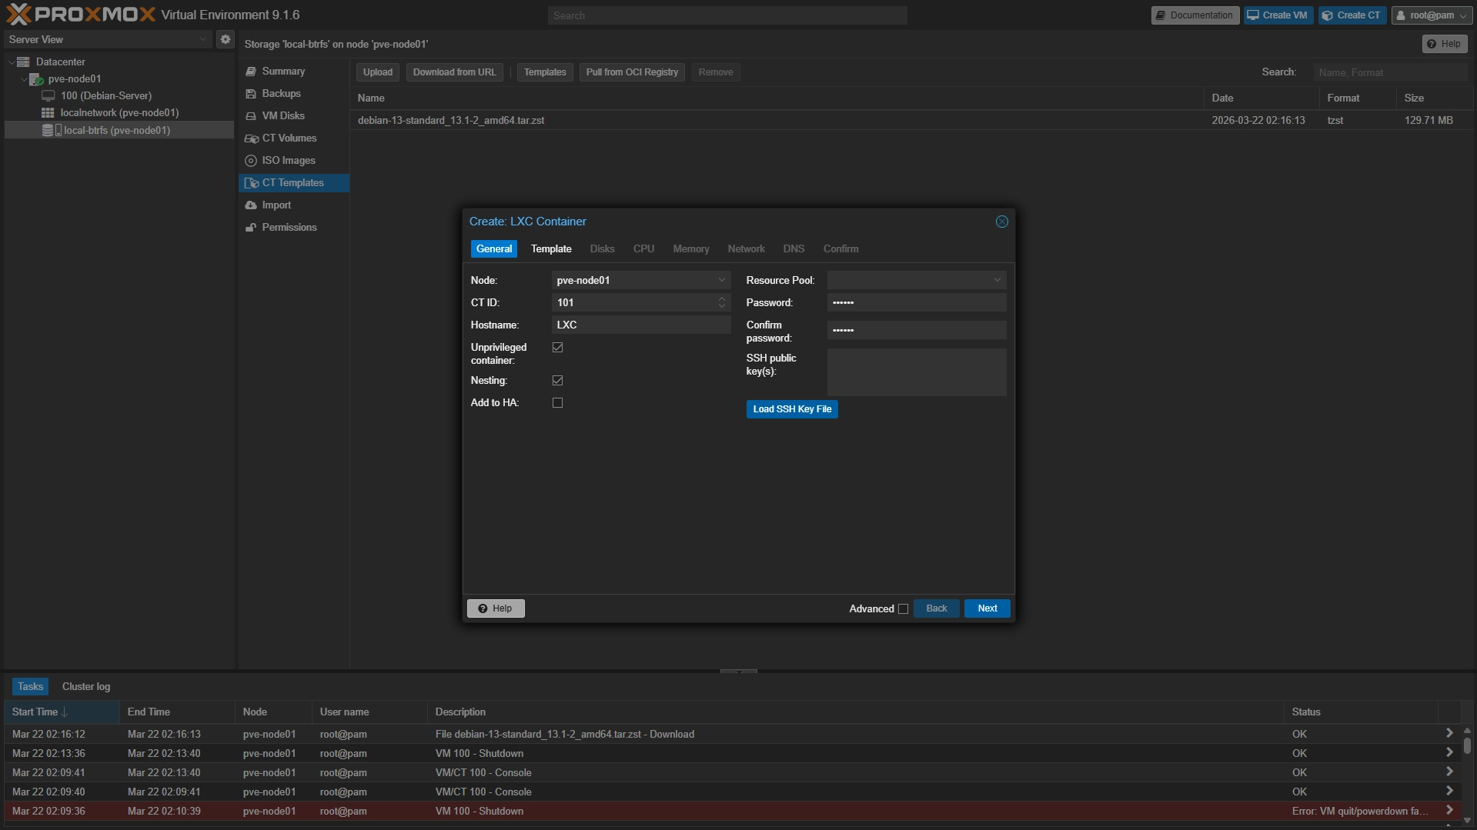Viewport: 1477px width, 830px height.
Task: Increase the CT ID spinner
Action: coord(721,298)
